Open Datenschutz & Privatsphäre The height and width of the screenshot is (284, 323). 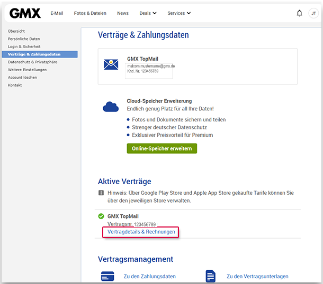pyautogui.click(x=32, y=62)
